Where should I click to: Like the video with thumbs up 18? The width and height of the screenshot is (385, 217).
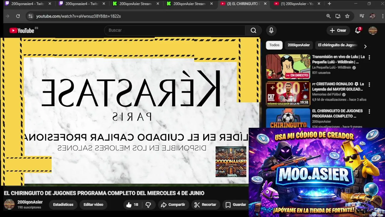tap(132, 205)
